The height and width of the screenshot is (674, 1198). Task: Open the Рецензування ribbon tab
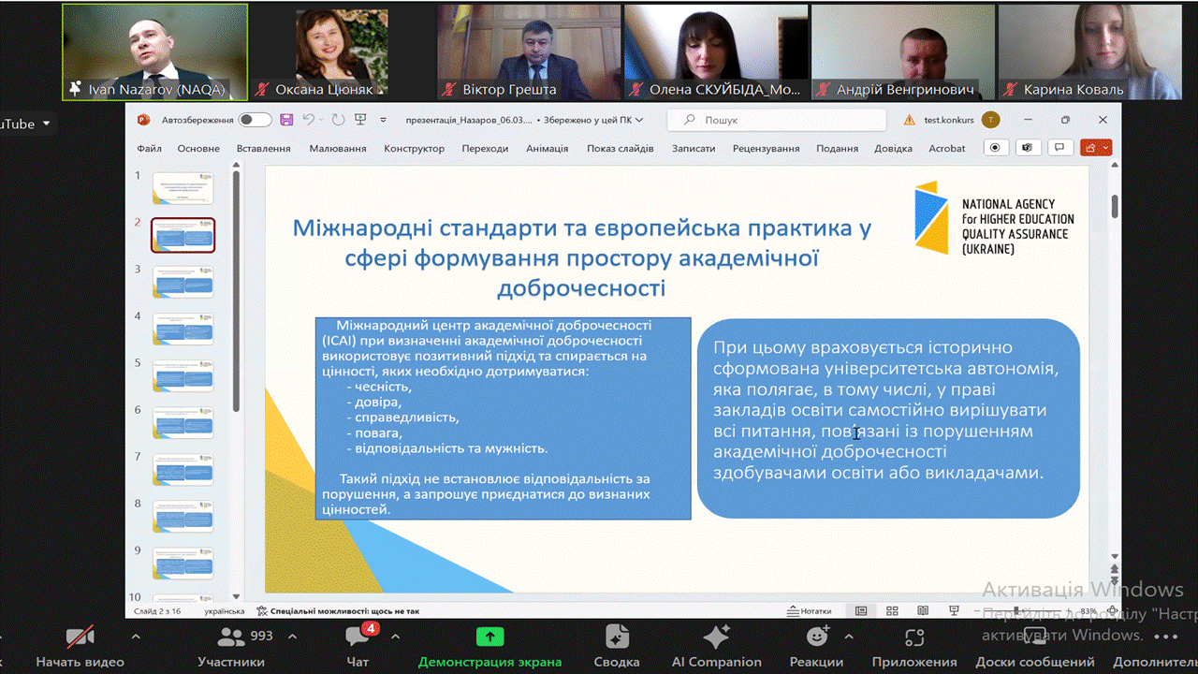(x=766, y=148)
